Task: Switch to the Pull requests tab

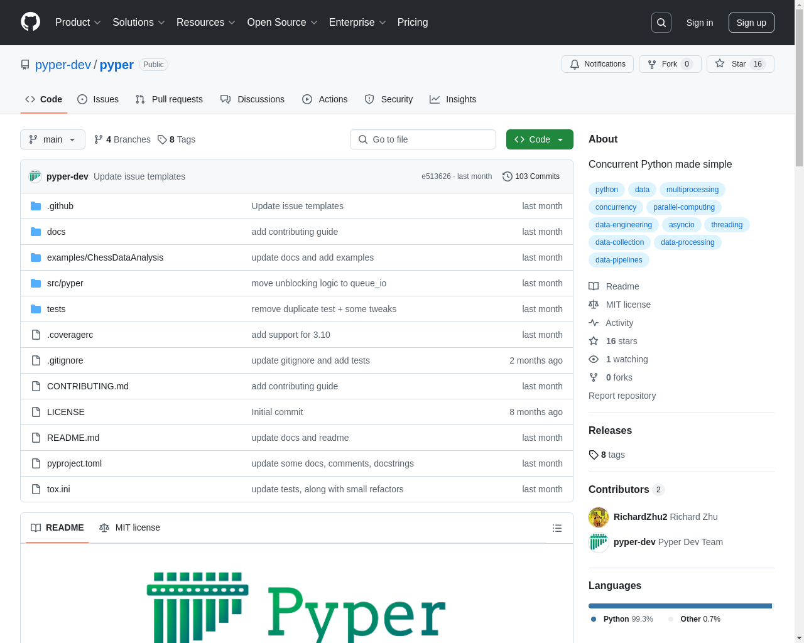Action: click(x=169, y=99)
